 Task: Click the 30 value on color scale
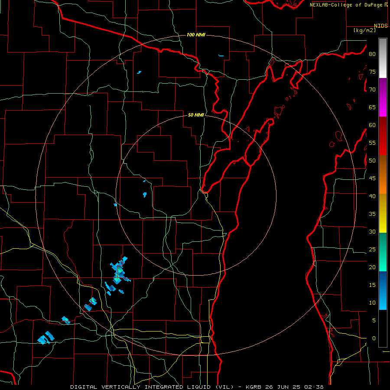coord(372,231)
